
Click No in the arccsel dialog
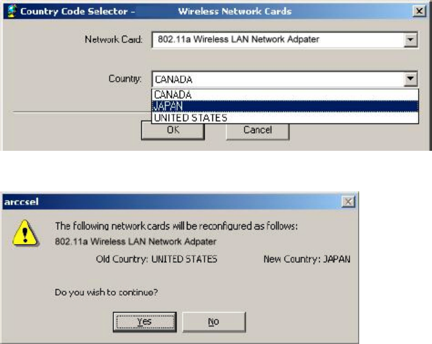click(214, 322)
